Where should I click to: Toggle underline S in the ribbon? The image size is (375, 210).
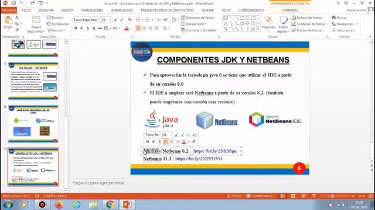click(x=88, y=29)
